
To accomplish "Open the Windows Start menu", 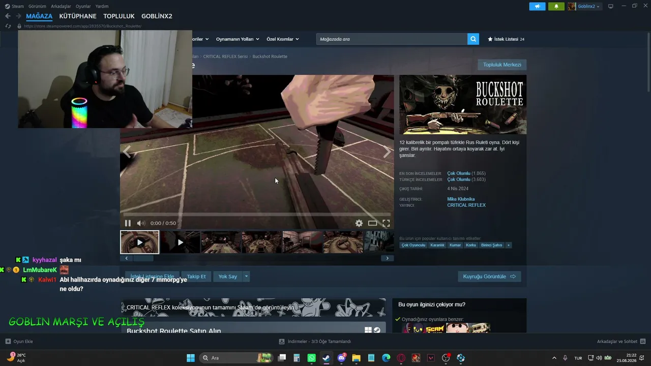I will (x=191, y=358).
